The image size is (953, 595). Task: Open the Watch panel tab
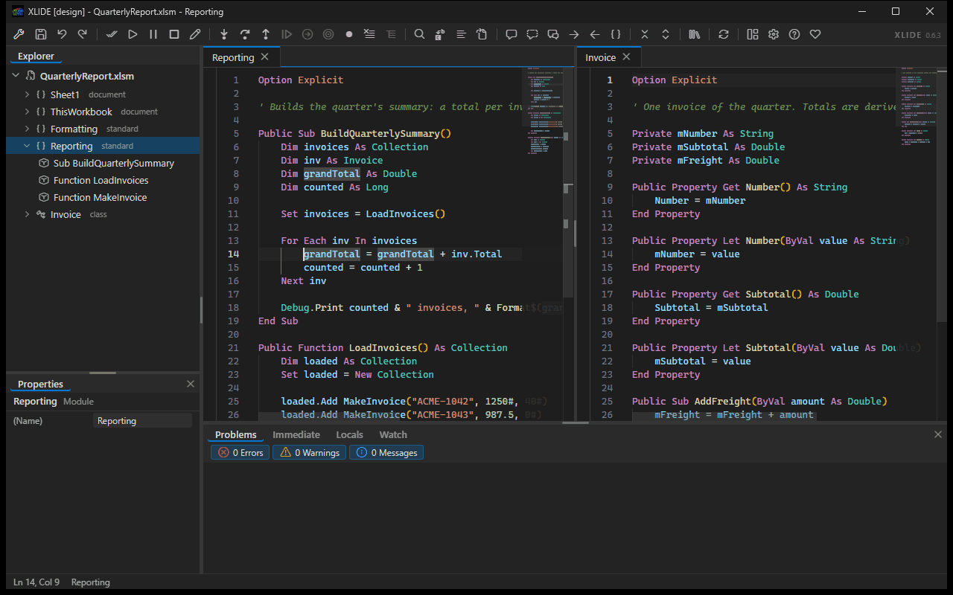click(x=393, y=435)
